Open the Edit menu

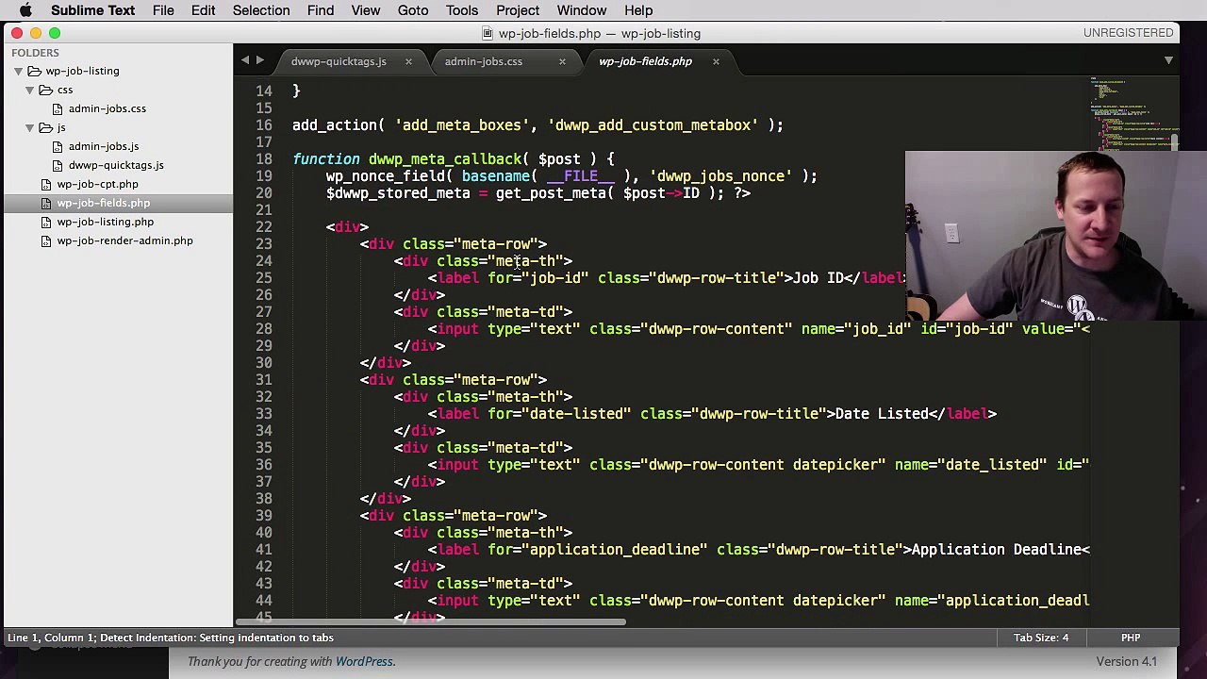[203, 10]
